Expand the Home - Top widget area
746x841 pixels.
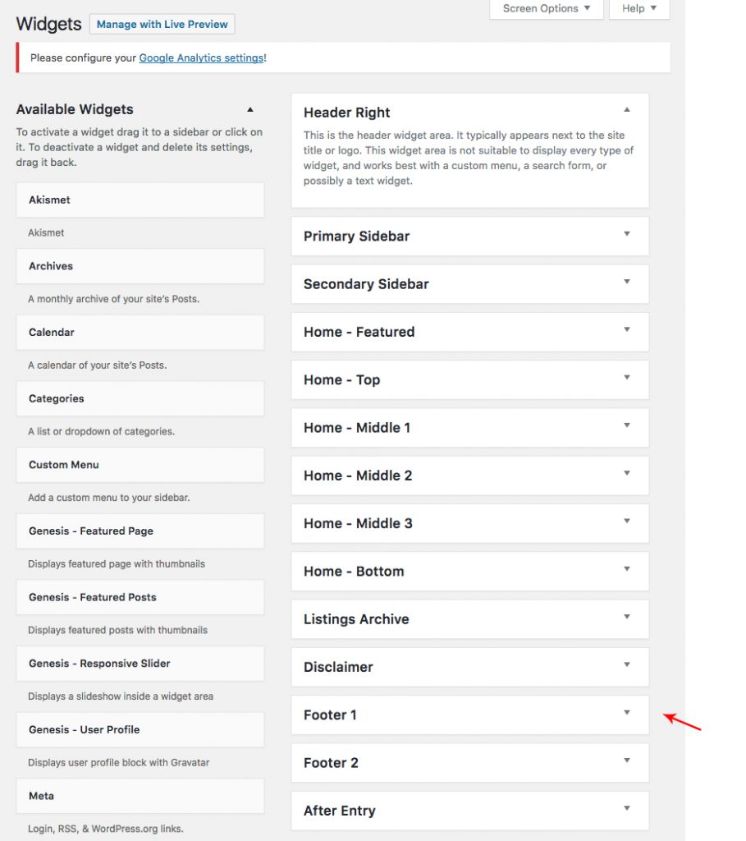pyautogui.click(x=627, y=379)
